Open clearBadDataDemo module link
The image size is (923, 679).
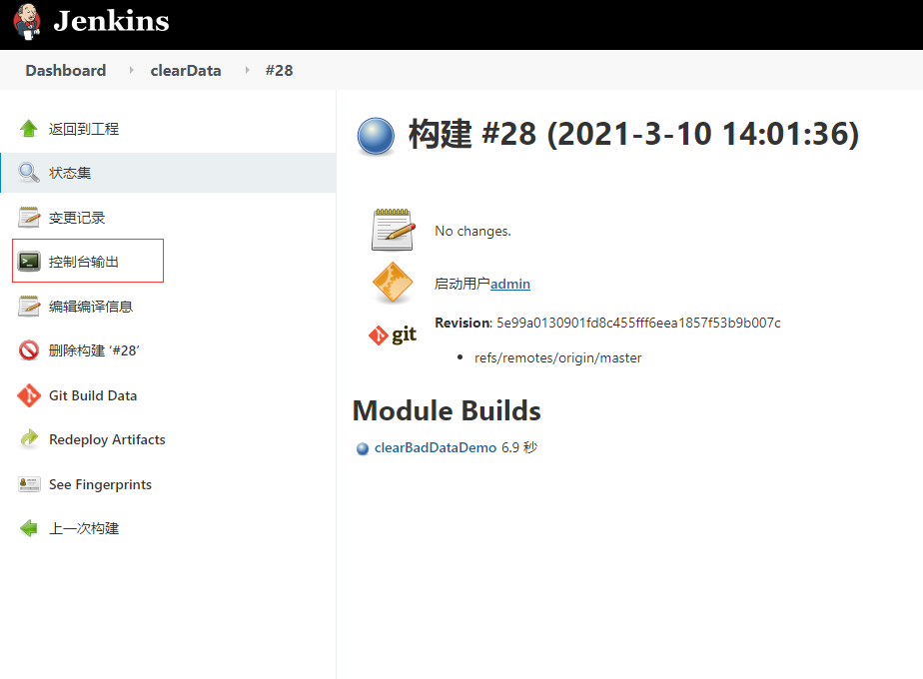(x=436, y=447)
